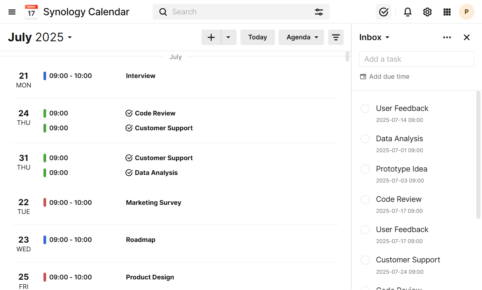Open the Marketing Survey event
Image resolution: width=482 pixels, height=290 pixels.
click(x=153, y=203)
